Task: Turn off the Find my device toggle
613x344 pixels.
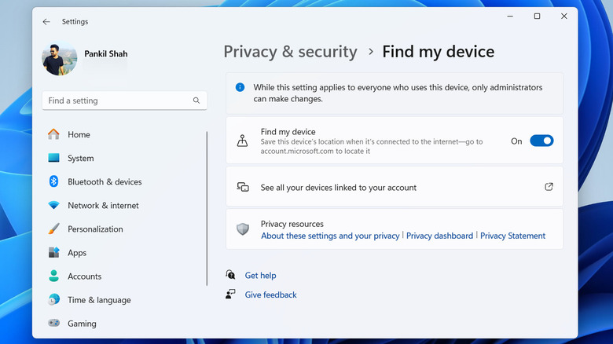Action: click(541, 141)
